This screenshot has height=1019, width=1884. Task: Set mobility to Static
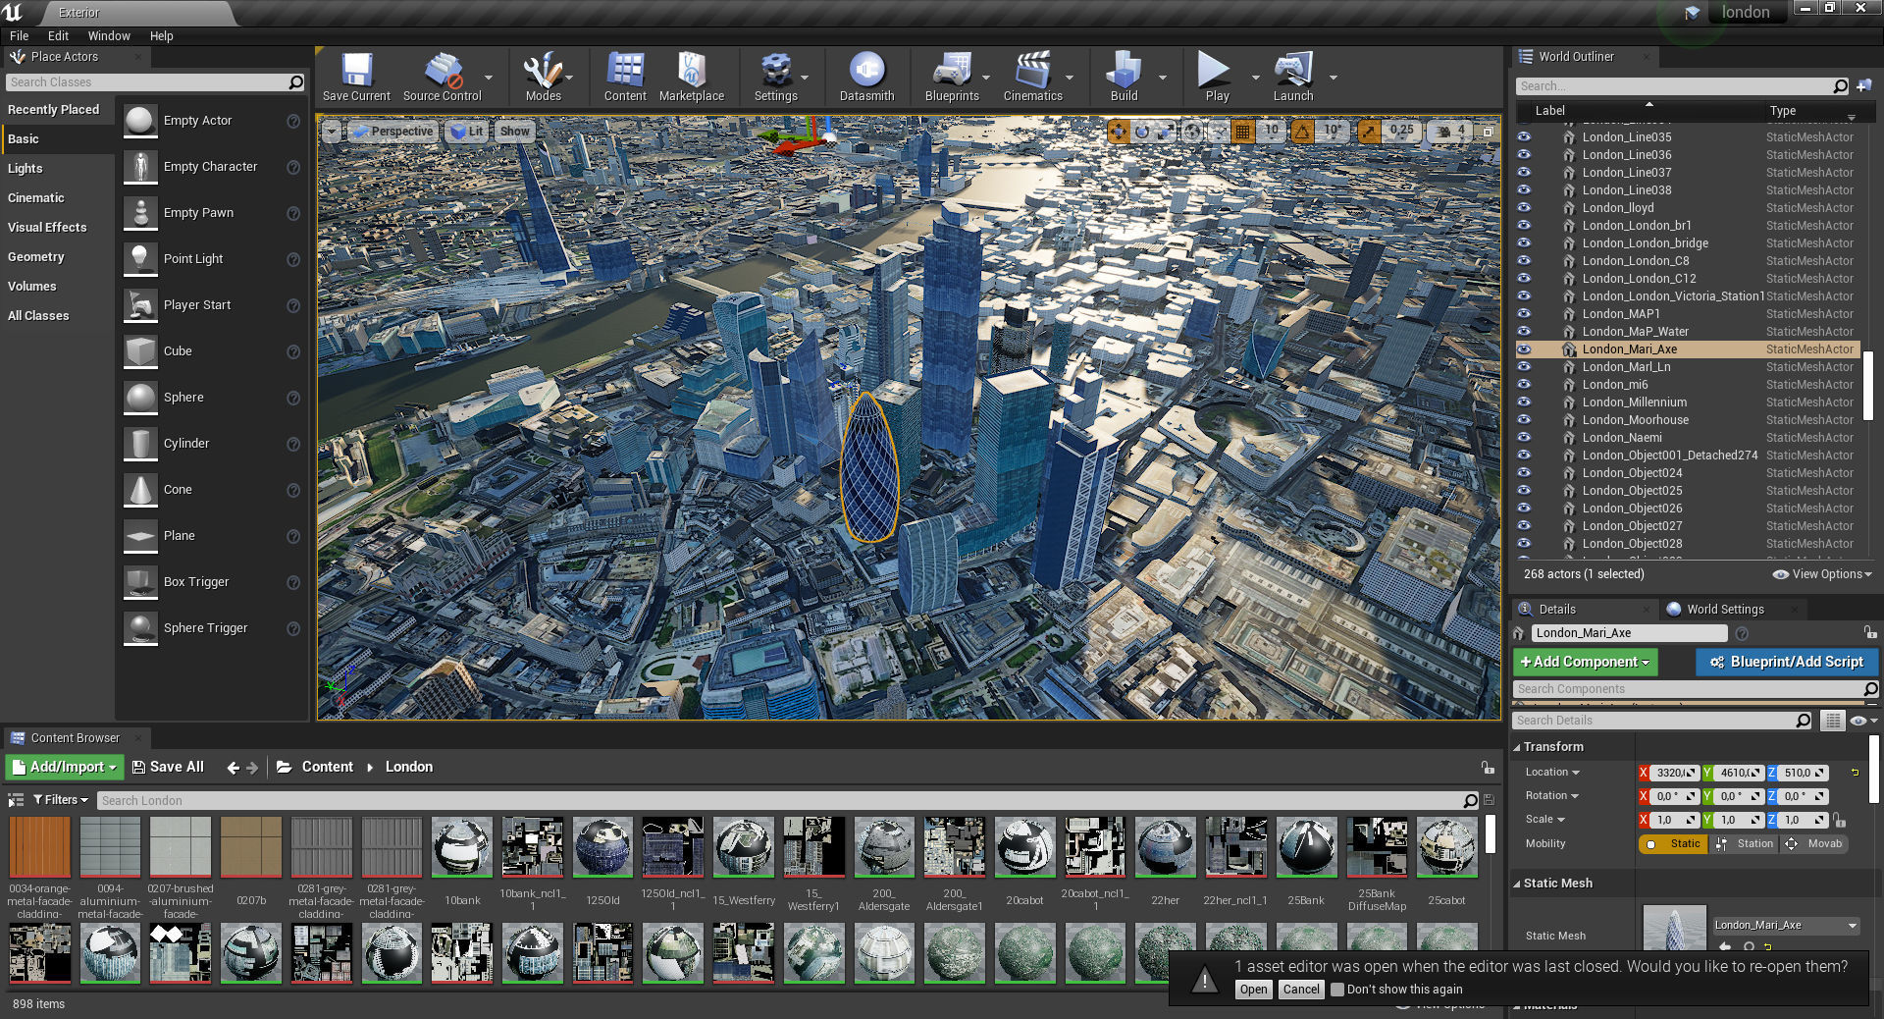click(x=1674, y=844)
